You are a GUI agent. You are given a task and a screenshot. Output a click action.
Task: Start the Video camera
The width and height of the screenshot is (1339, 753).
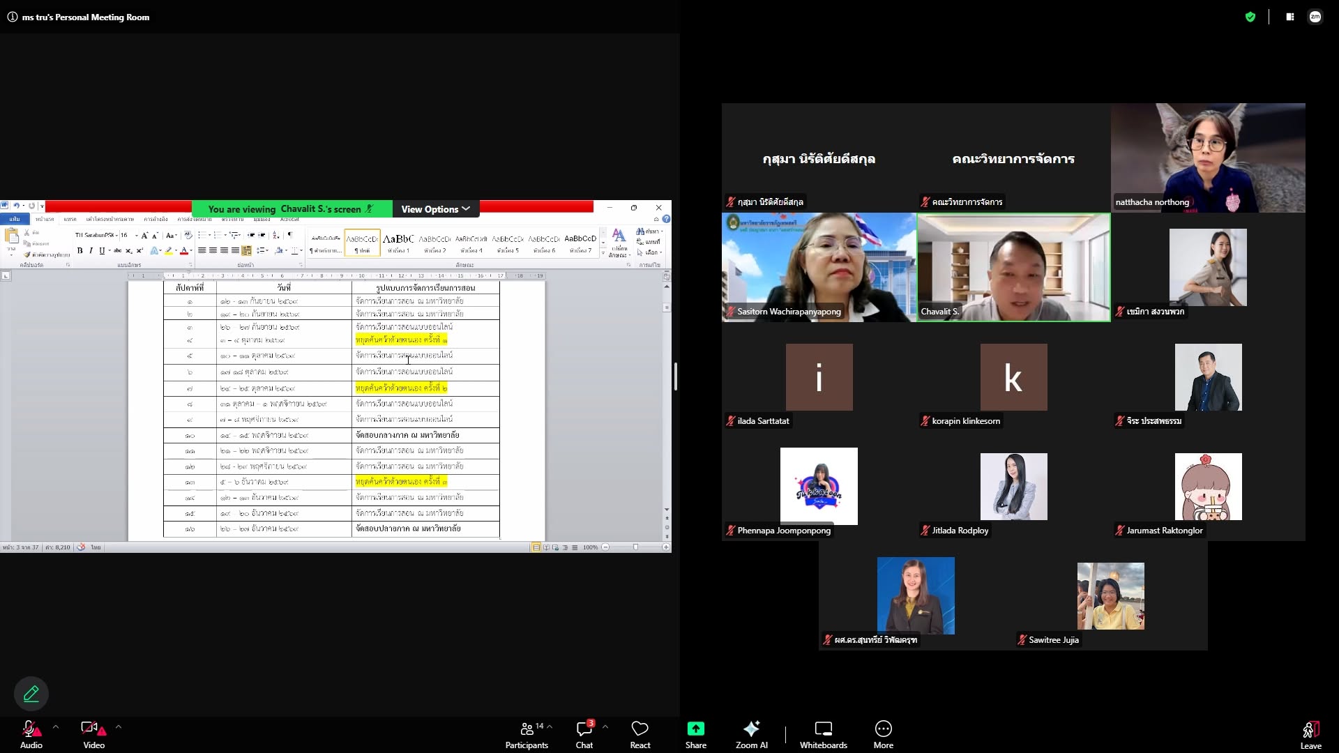(93, 735)
